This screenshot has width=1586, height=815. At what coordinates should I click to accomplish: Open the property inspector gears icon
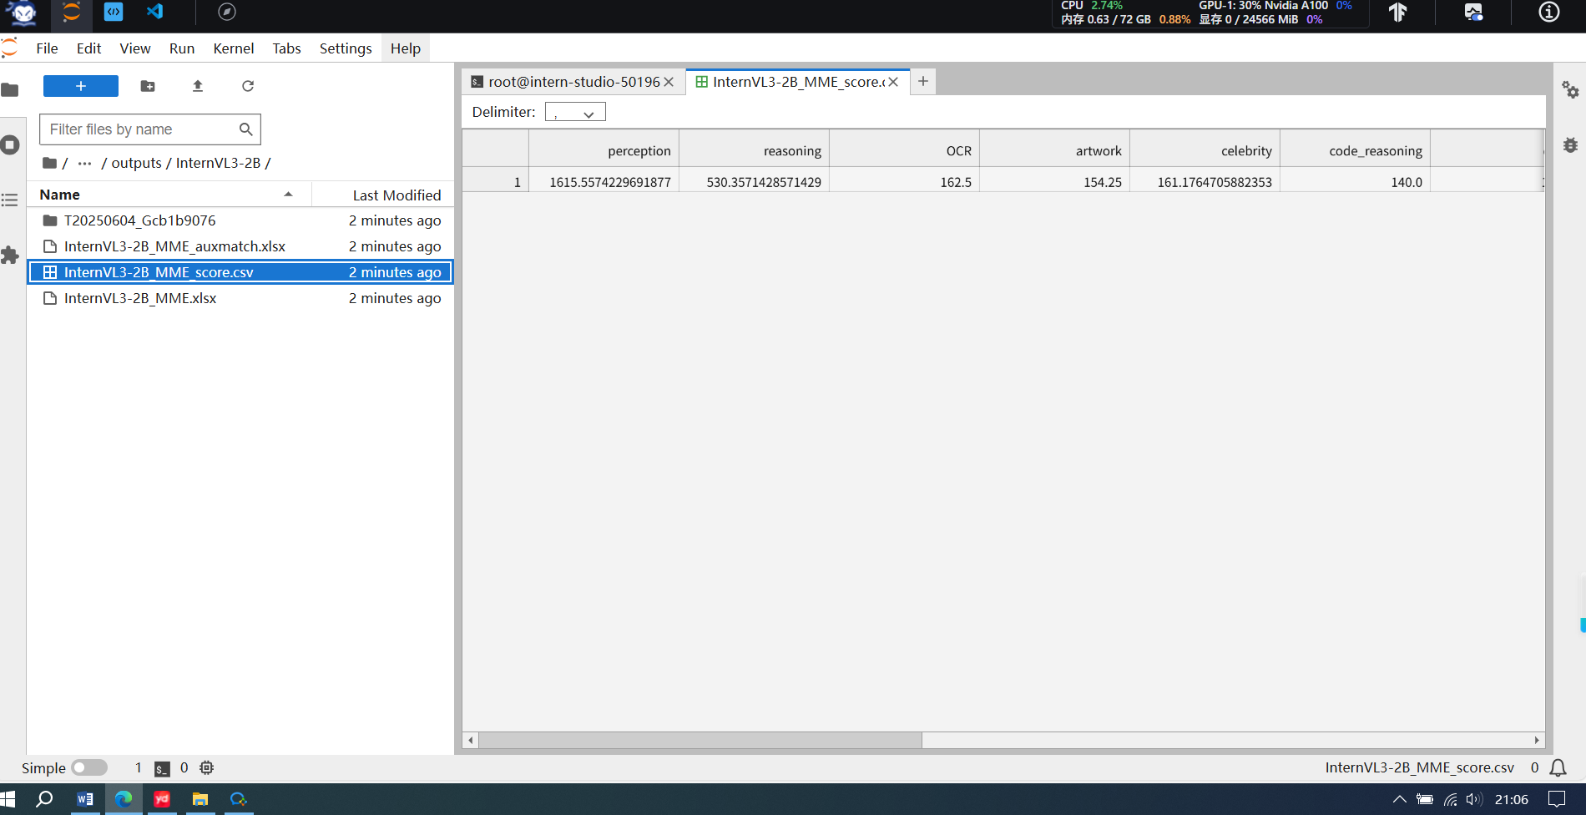click(1571, 89)
